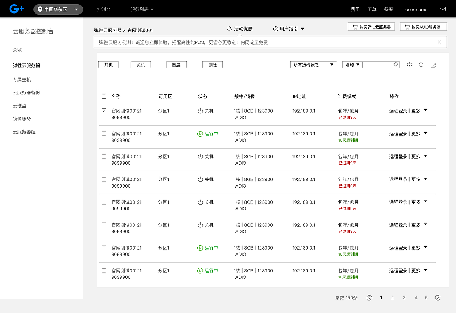Uncheck the checked server row checkbox
Screen dimensions: 456x313
point(104,111)
